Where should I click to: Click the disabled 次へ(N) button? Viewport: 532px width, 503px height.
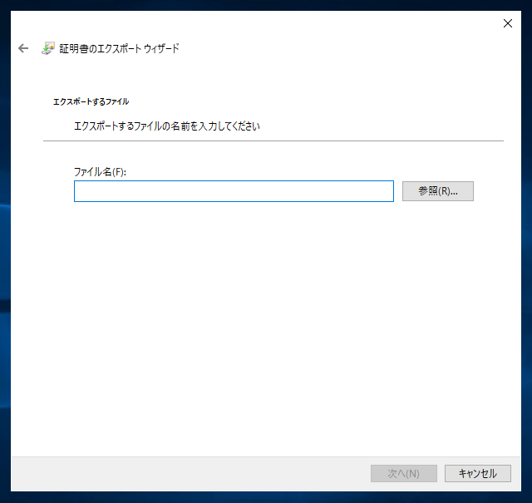(404, 473)
